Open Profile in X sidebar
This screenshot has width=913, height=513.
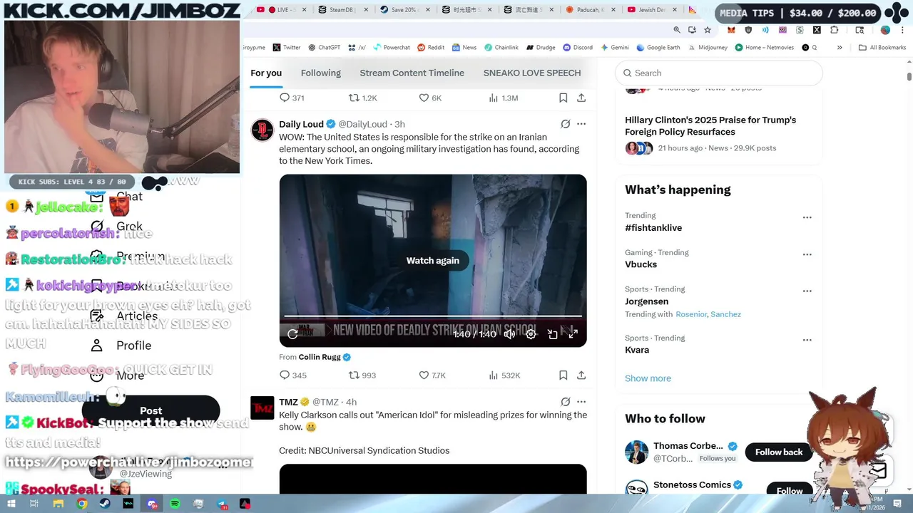pyautogui.click(x=121, y=346)
